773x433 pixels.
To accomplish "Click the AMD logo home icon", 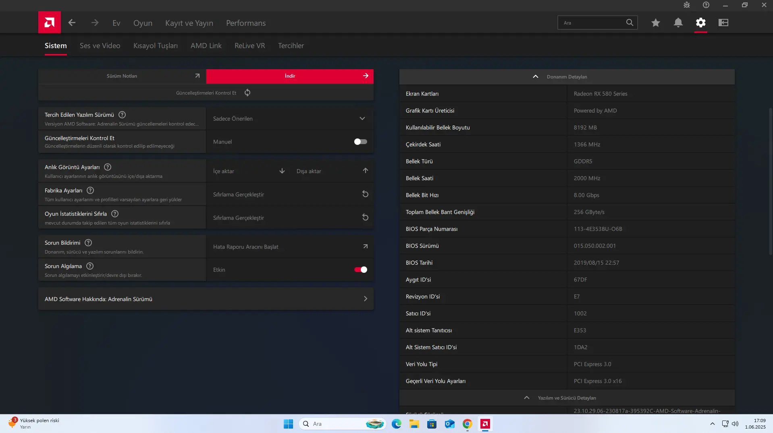I will (49, 23).
